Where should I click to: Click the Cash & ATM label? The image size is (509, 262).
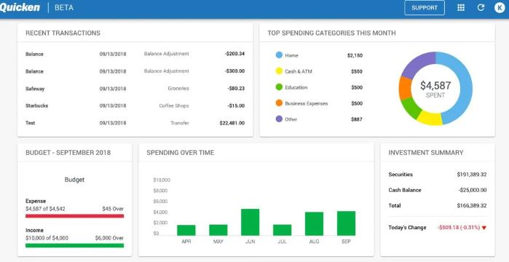click(299, 71)
